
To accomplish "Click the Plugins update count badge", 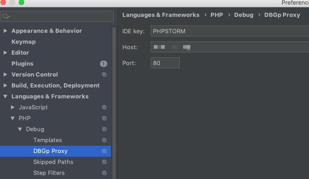I will (x=104, y=64).
